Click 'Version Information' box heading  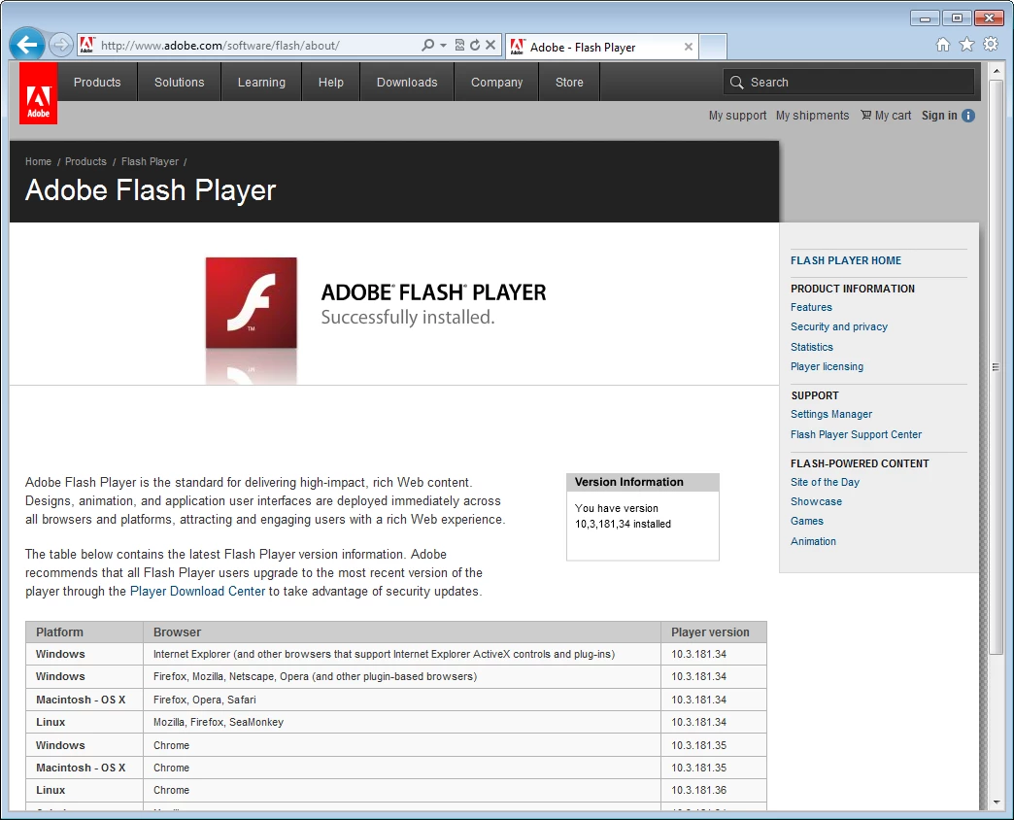click(x=628, y=482)
